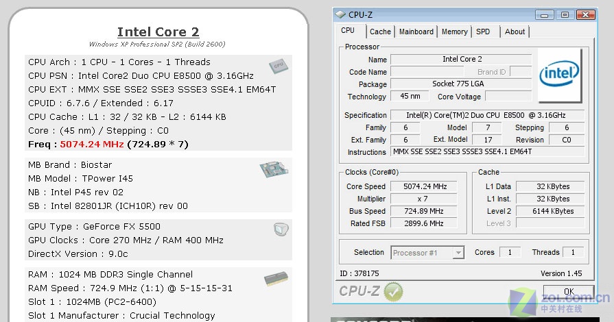This screenshot has height=322, width=614.
Task: Click the red 5074.24 MHz frequency text
Action: pos(92,145)
